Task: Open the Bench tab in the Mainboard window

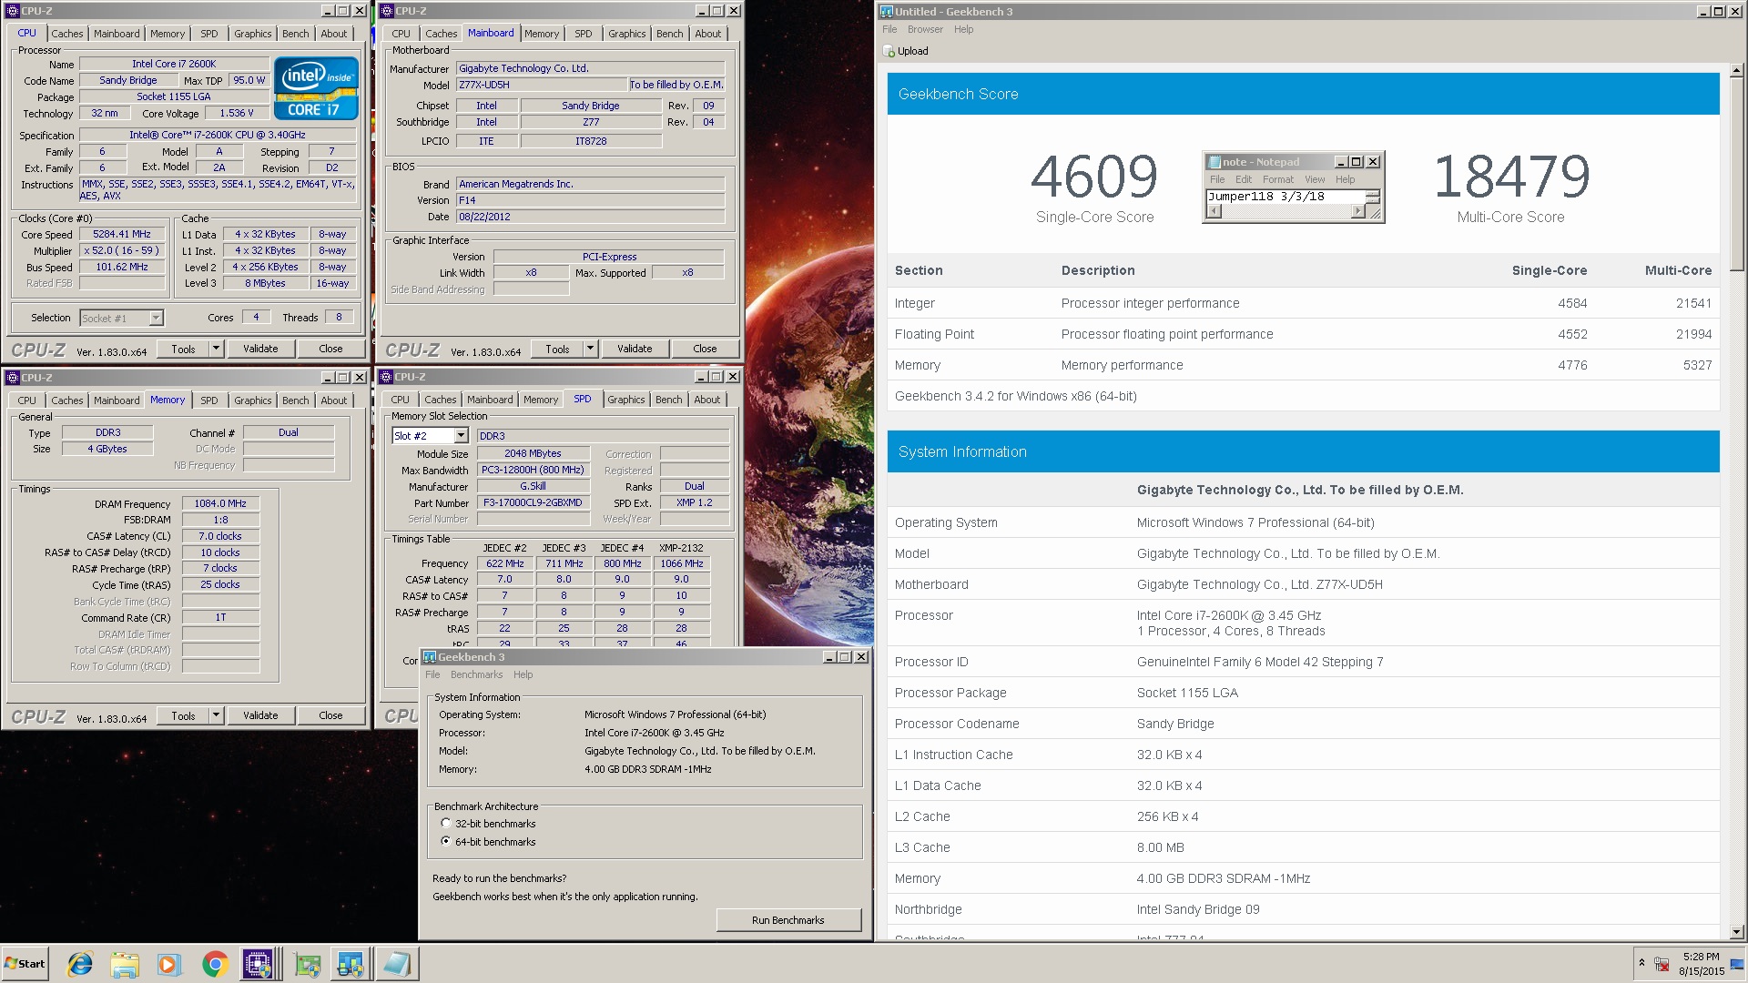Action: pyautogui.click(x=669, y=34)
